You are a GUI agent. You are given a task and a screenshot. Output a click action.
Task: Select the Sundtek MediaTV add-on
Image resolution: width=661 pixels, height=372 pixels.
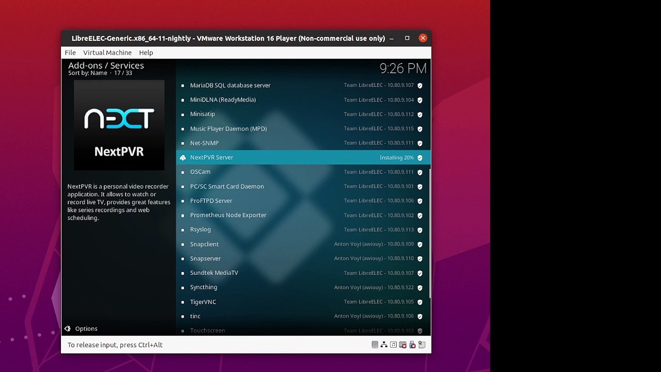[x=303, y=273]
